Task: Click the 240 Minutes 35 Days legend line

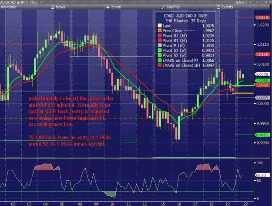Action: 185,21
